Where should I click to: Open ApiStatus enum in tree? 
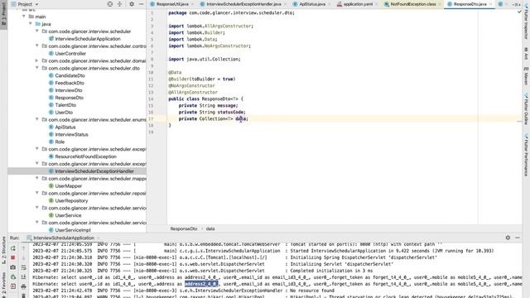point(65,127)
